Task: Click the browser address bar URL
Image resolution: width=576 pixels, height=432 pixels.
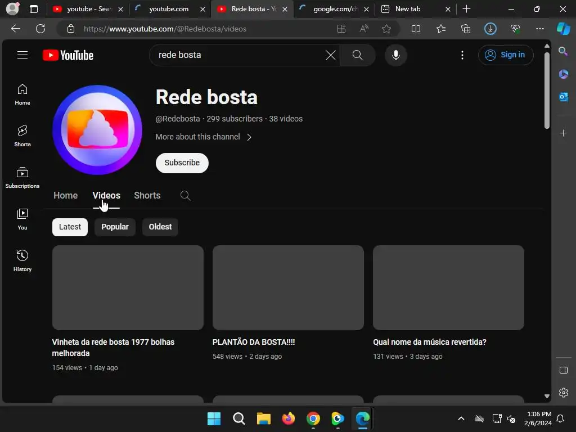Action: pyautogui.click(x=165, y=29)
